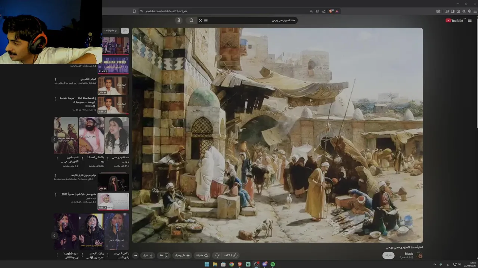Open Rabeh Saqer ... Eidi Moubarak title link

78,100
